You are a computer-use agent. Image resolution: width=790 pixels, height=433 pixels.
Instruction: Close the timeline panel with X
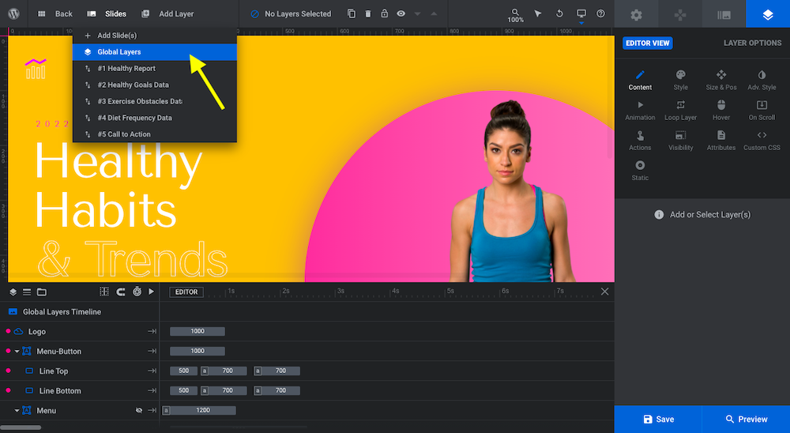pos(604,292)
